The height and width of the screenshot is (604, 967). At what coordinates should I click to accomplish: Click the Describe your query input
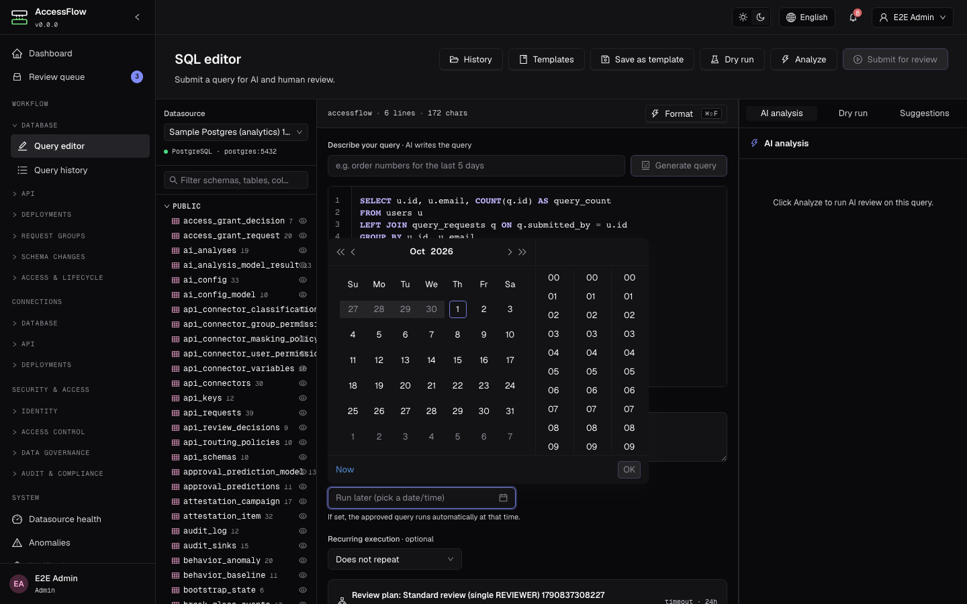[x=476, y=166]
